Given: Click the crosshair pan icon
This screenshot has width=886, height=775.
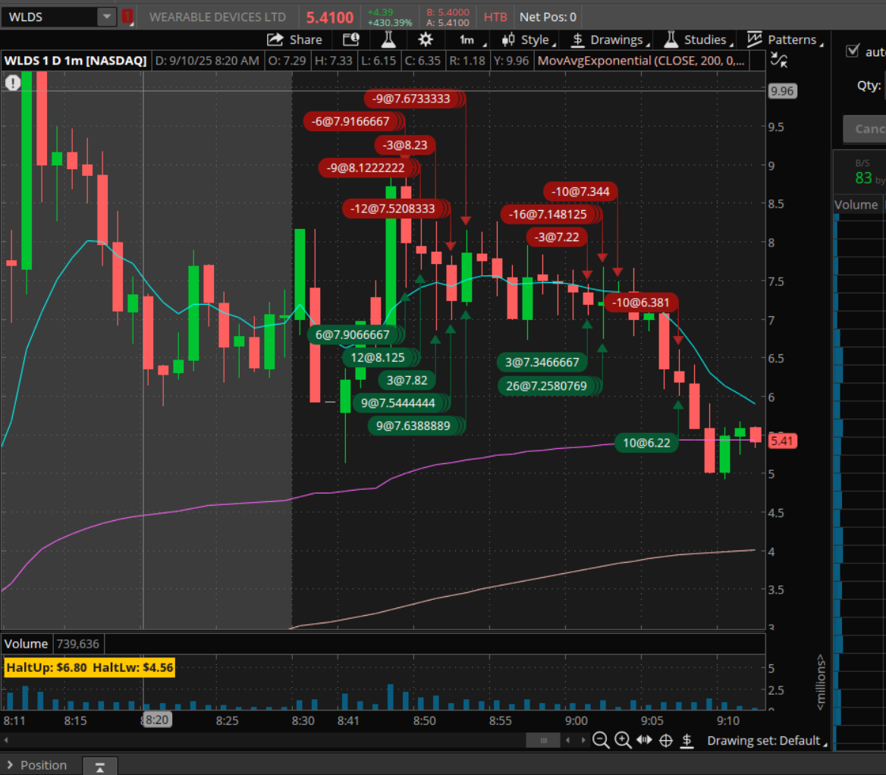Looking at the screenshot, I should tap(666, 740).
